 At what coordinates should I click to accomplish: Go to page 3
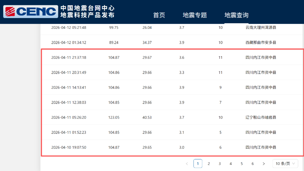[x=220, y=164]
